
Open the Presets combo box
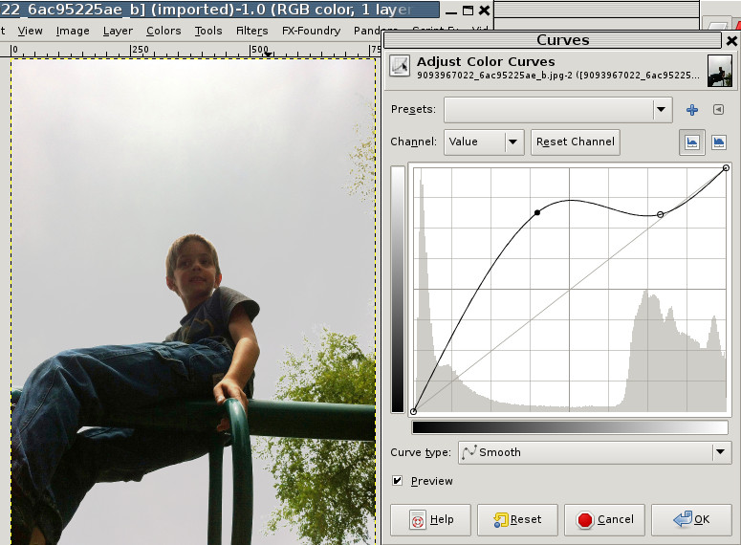[558, 110]
